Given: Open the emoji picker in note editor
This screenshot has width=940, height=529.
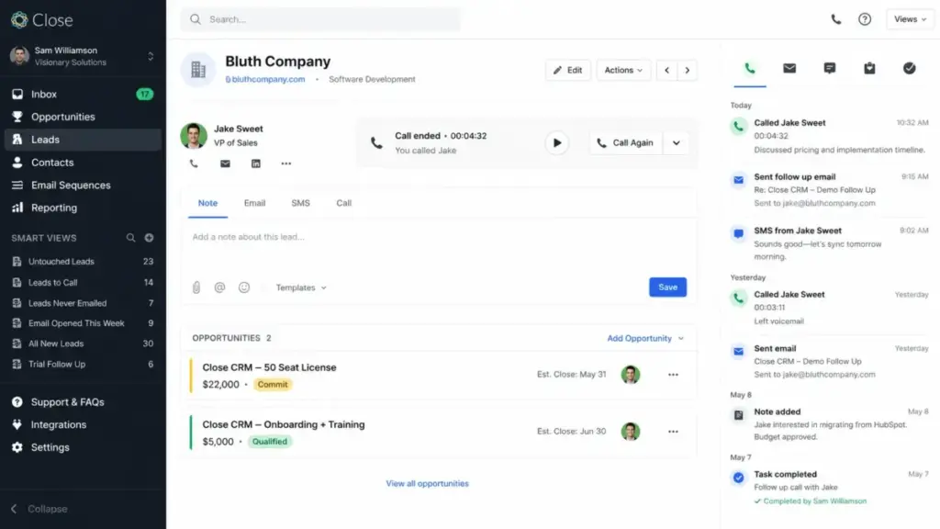Looking at the screenshot, I should pos(244,287).
